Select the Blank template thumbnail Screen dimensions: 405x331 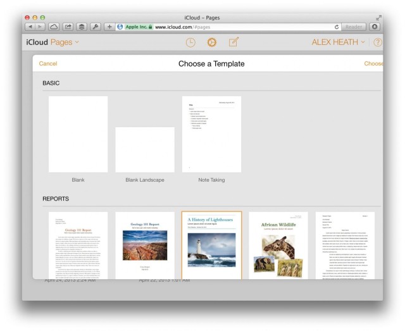[x=78, y=134]
